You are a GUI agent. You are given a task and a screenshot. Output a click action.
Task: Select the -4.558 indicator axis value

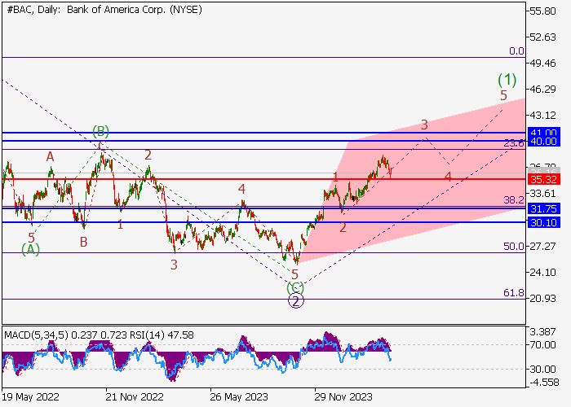click(543, 383)
